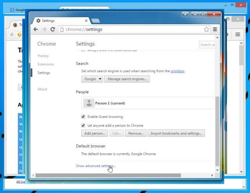Click the background window's scroll down arrow
The width and height of the screenshot is (250, 193).
pos(241,172)
